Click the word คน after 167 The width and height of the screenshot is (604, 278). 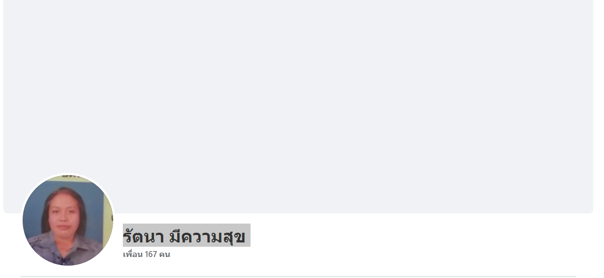click(x=164, y=254)
